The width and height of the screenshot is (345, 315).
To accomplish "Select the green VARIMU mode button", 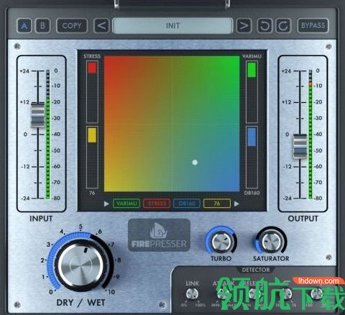I will [x=126, y=204].
